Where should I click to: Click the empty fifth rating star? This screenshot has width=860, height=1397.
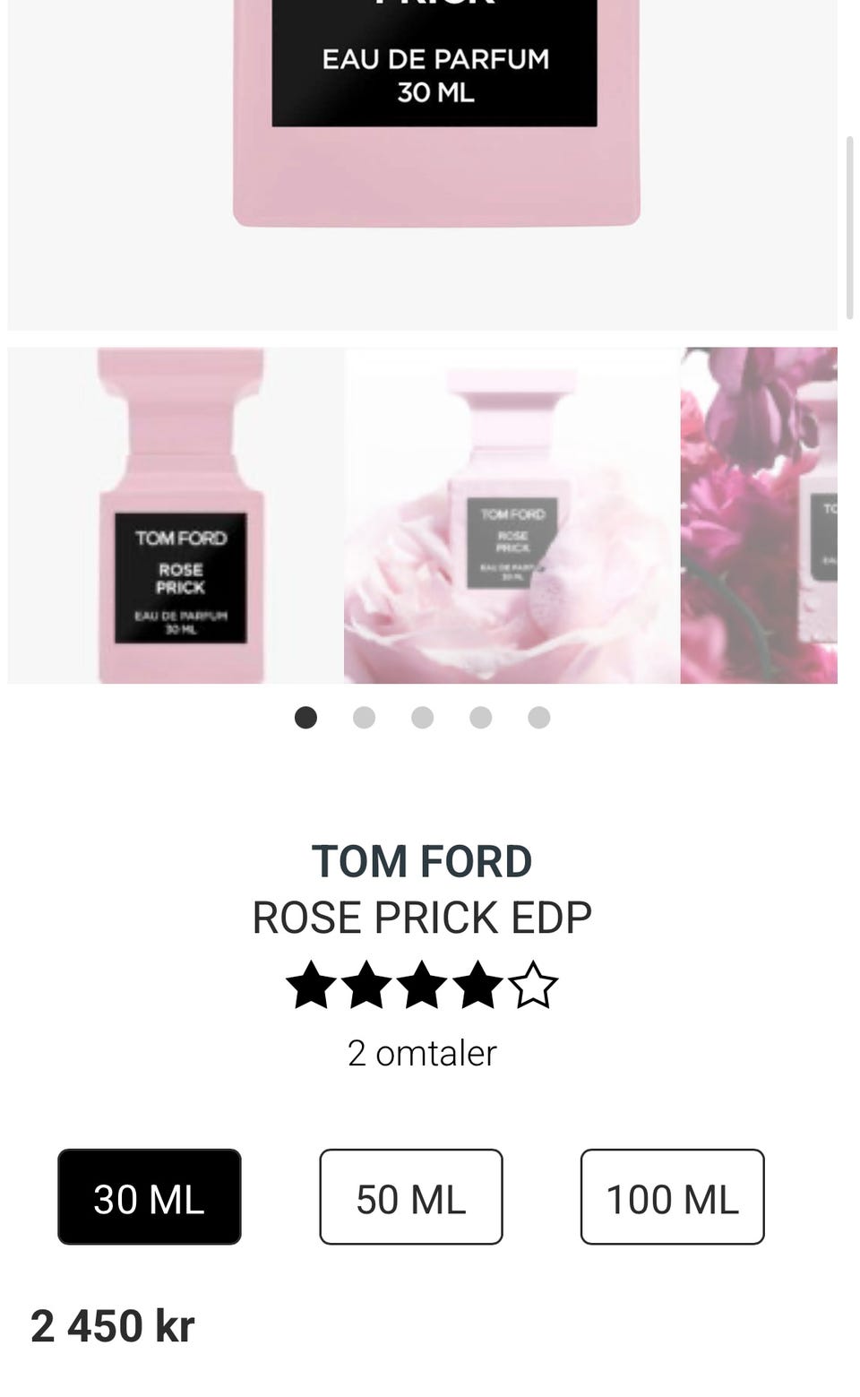tap(533, 985)
